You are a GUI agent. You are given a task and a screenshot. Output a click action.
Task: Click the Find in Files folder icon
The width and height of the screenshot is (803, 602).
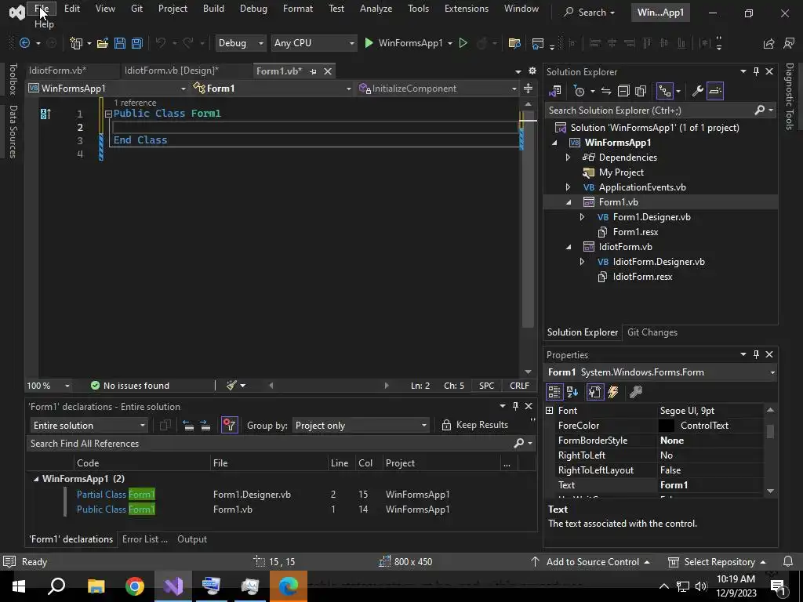point(514,44)
